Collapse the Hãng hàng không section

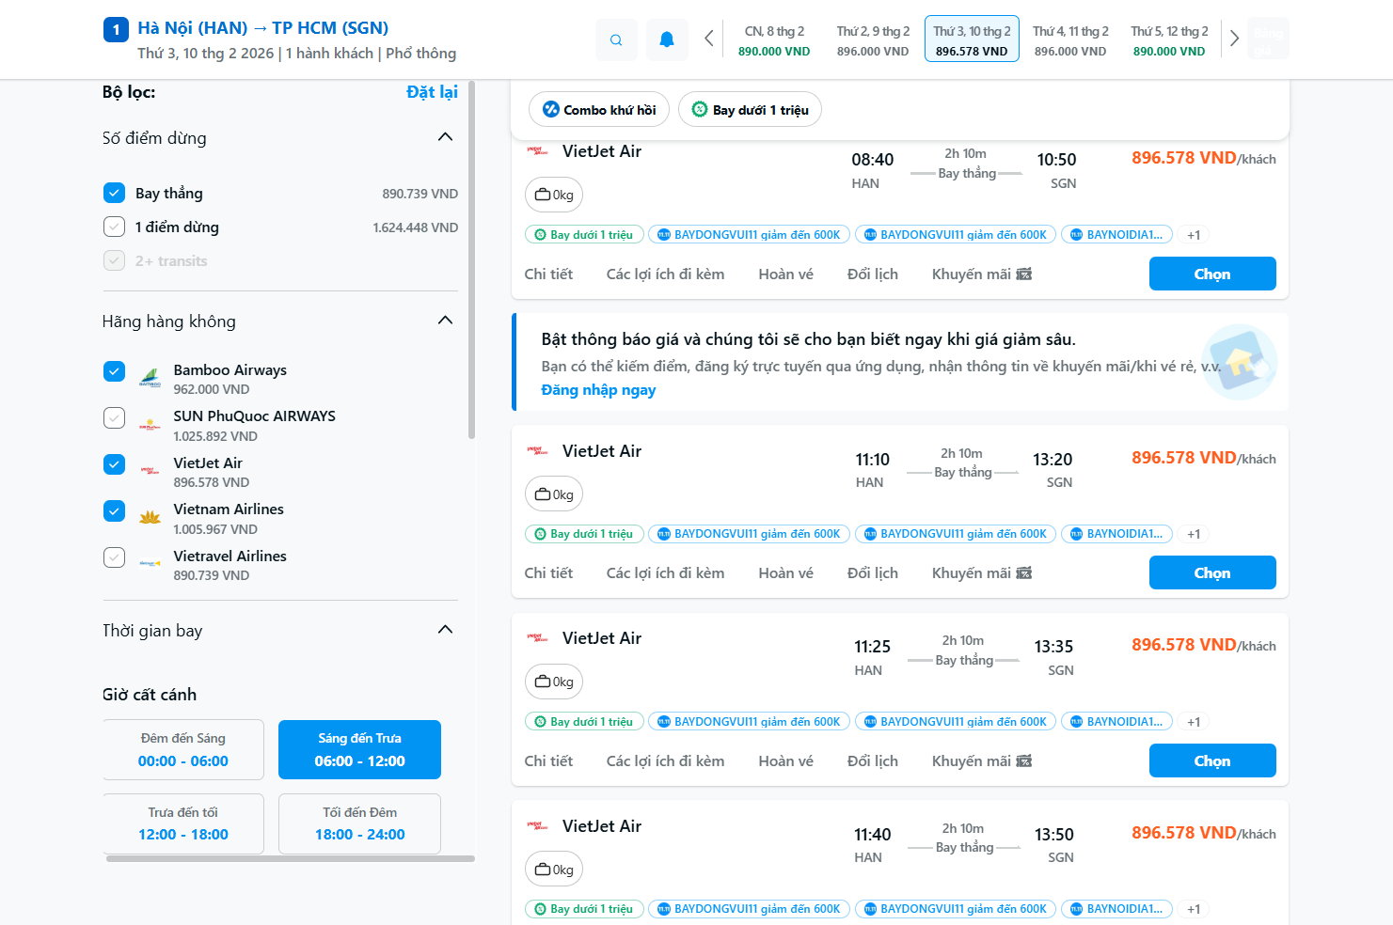tap(446, 321)
